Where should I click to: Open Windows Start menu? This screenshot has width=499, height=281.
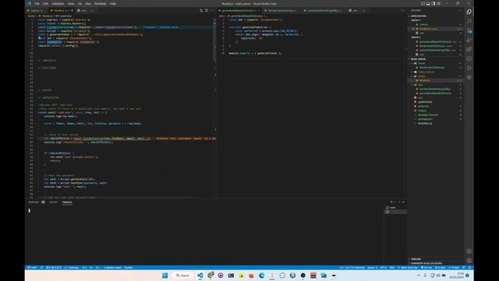tap(165, 276)
